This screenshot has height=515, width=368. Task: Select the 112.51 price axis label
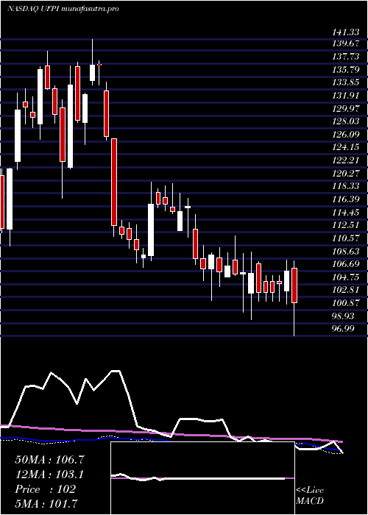pos(346,225)
